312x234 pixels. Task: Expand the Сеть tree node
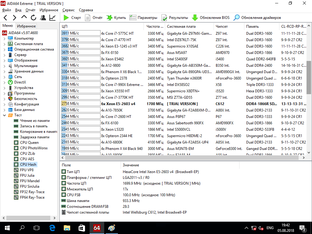coord(4,77)
